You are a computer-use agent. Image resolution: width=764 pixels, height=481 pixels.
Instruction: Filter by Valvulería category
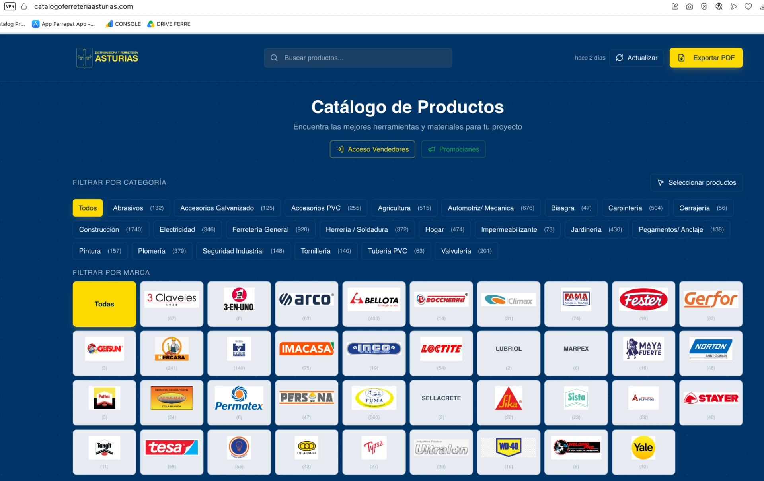pyautogui.click(x=466, y=251)
